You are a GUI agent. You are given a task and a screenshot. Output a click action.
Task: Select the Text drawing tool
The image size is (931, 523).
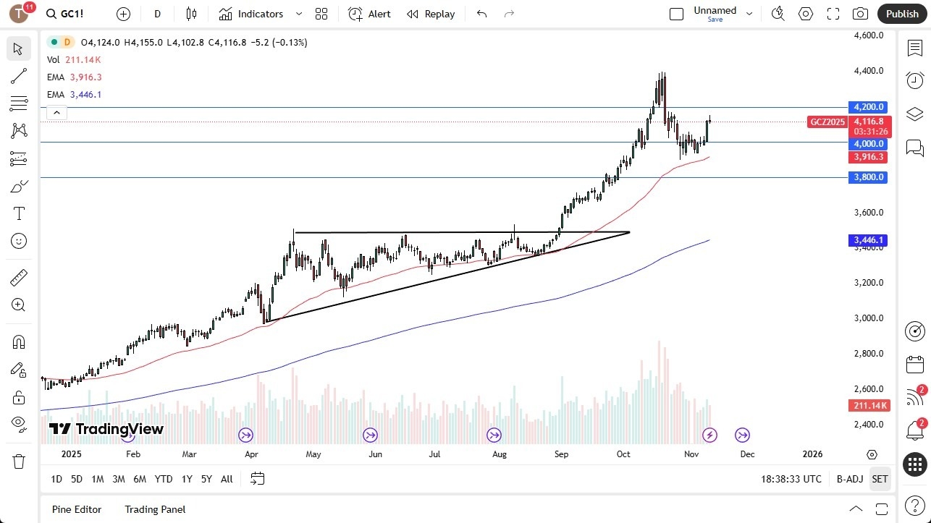[x=18, y=213]
